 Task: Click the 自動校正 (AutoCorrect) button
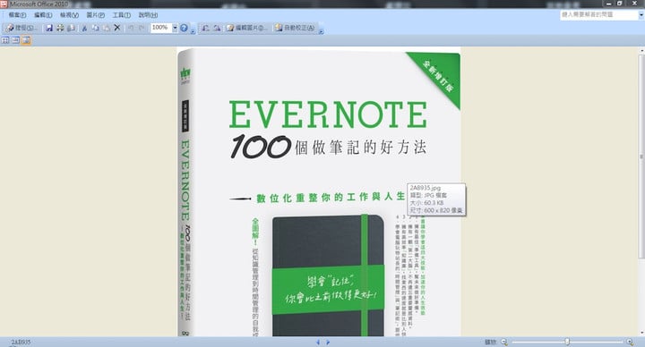coord(295,28)
